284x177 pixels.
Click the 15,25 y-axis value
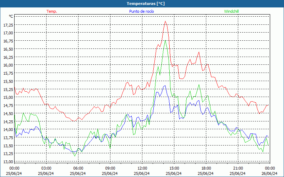8,89
